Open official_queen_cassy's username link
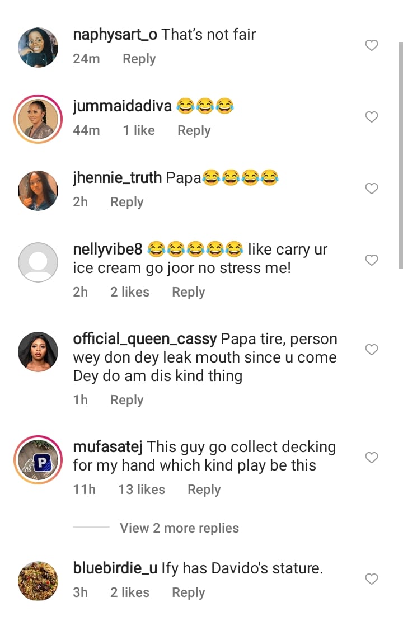 pyautogui.click(x=145, y=339)
